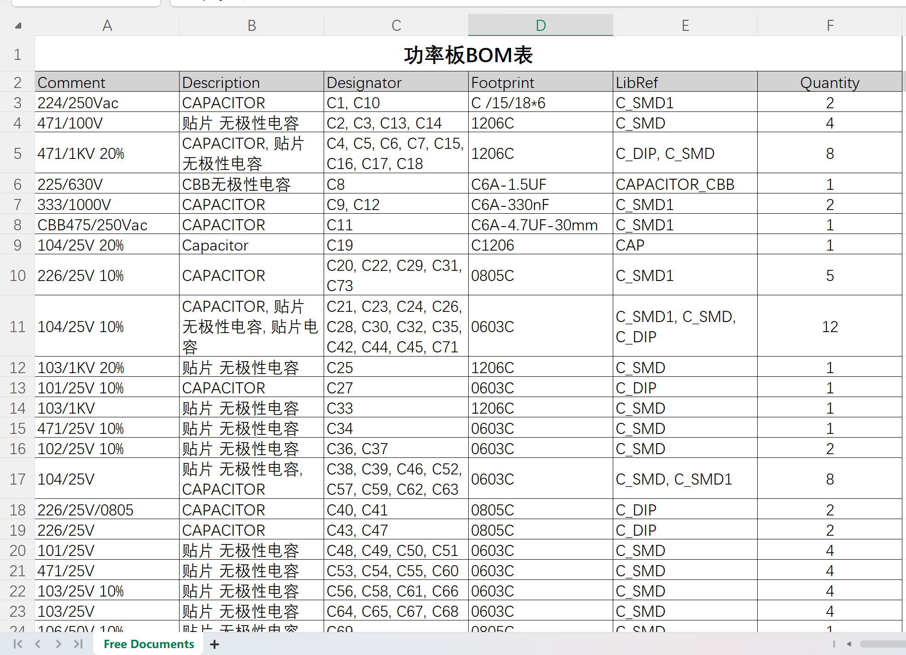Select the Footprint header cell
The image size is (906, 655).
click(x=540, y=82)
